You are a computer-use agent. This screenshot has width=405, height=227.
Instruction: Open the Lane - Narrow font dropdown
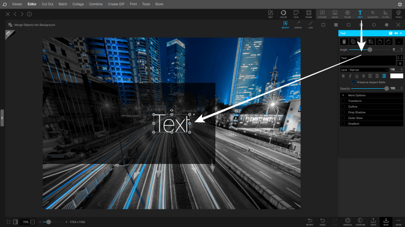tap(364, 70)
